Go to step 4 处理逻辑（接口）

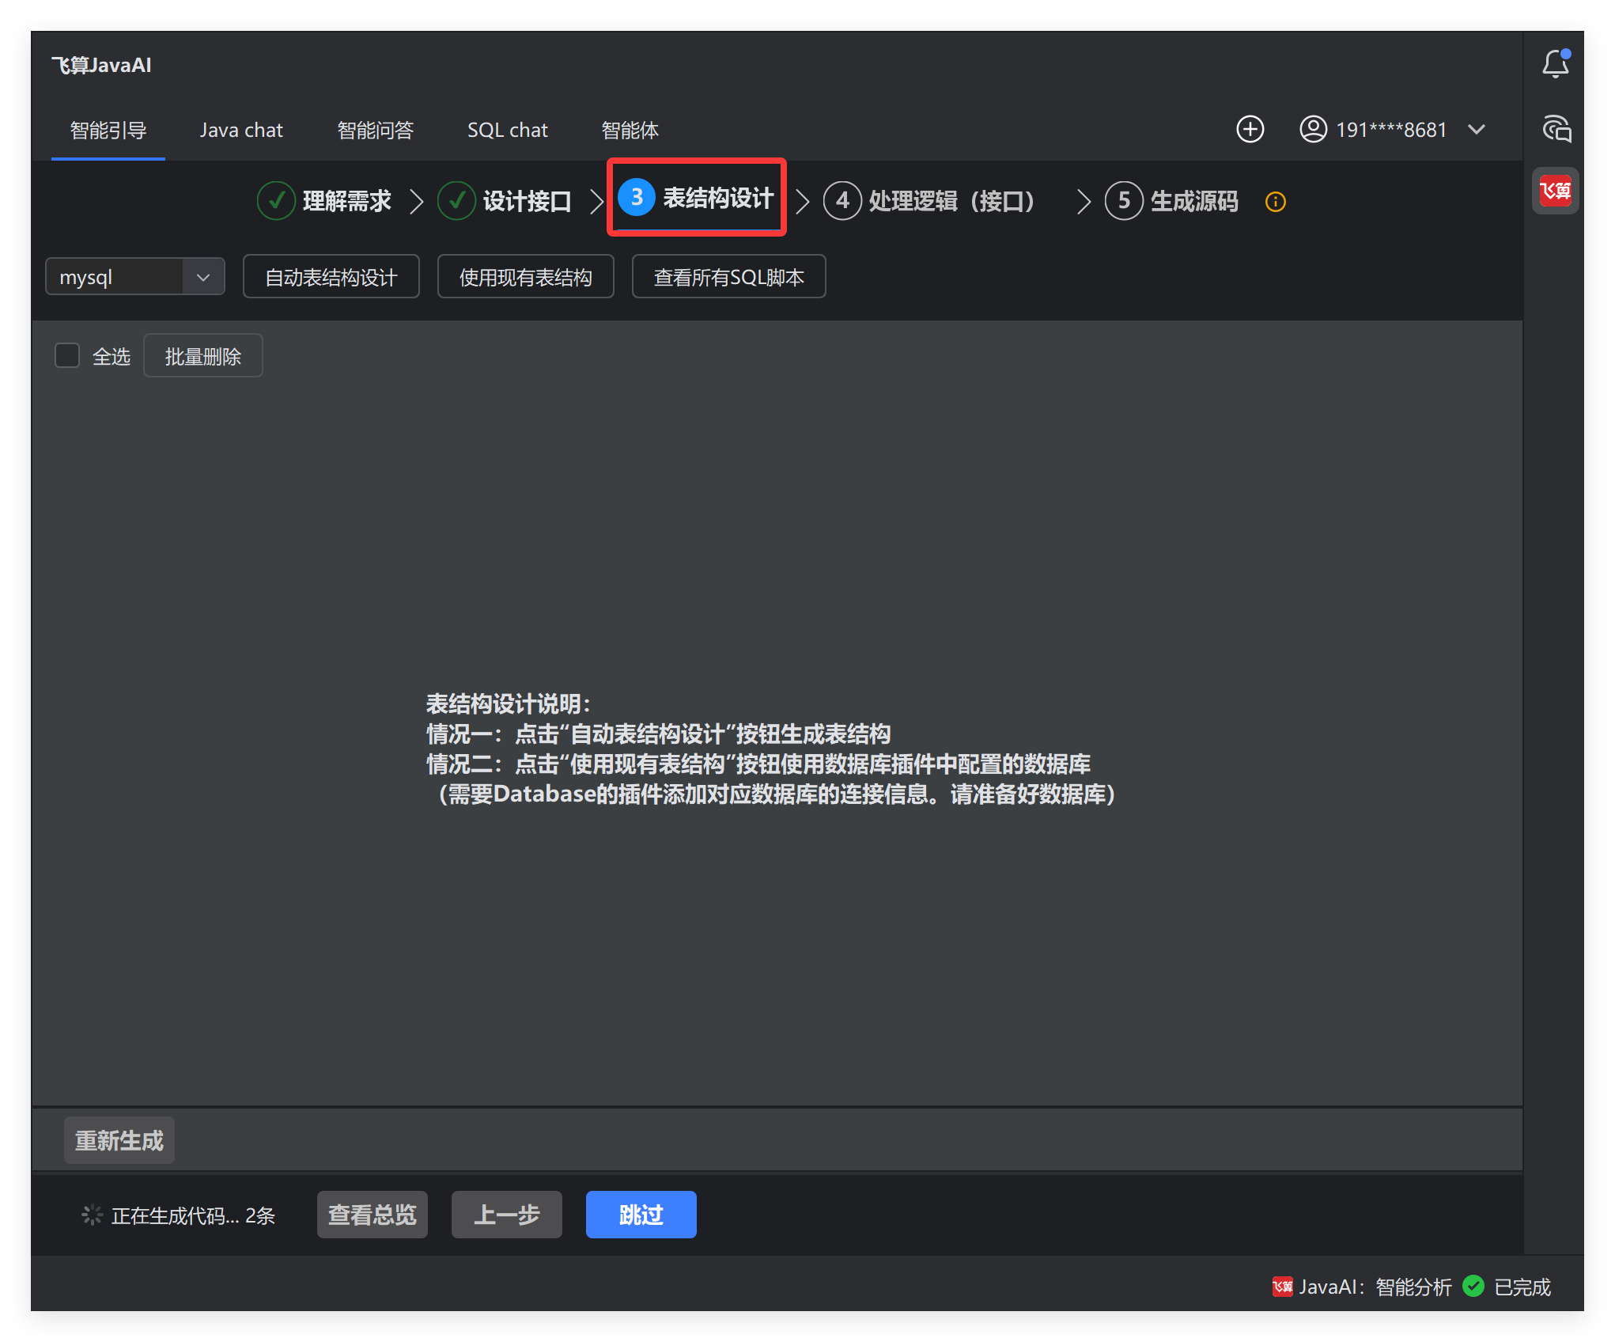pyautogui.click(x=930, y=201)
